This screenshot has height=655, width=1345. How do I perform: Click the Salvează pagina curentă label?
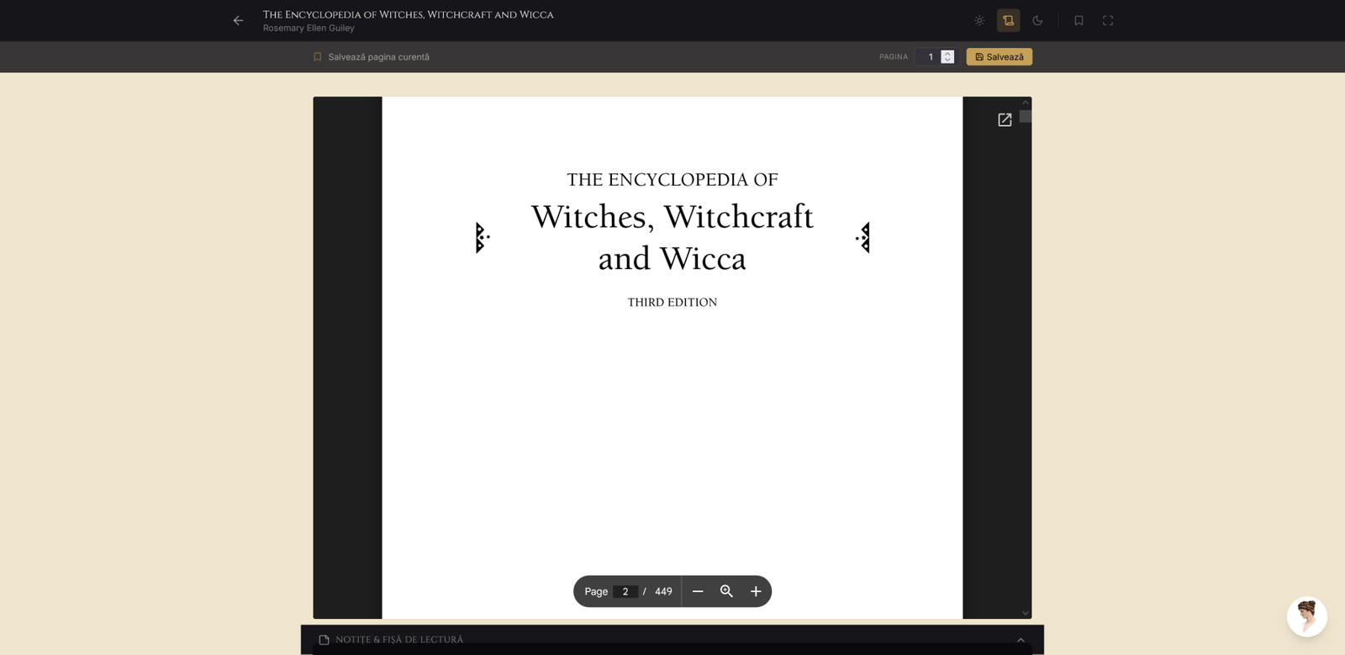379,57
